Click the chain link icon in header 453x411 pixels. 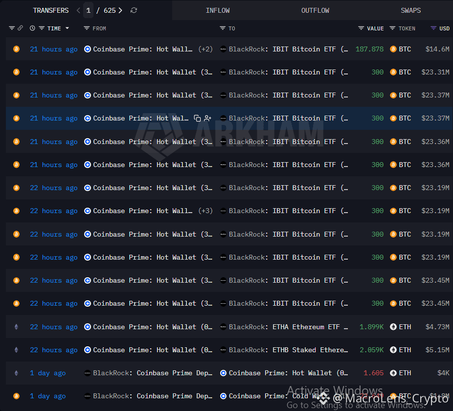20,28
